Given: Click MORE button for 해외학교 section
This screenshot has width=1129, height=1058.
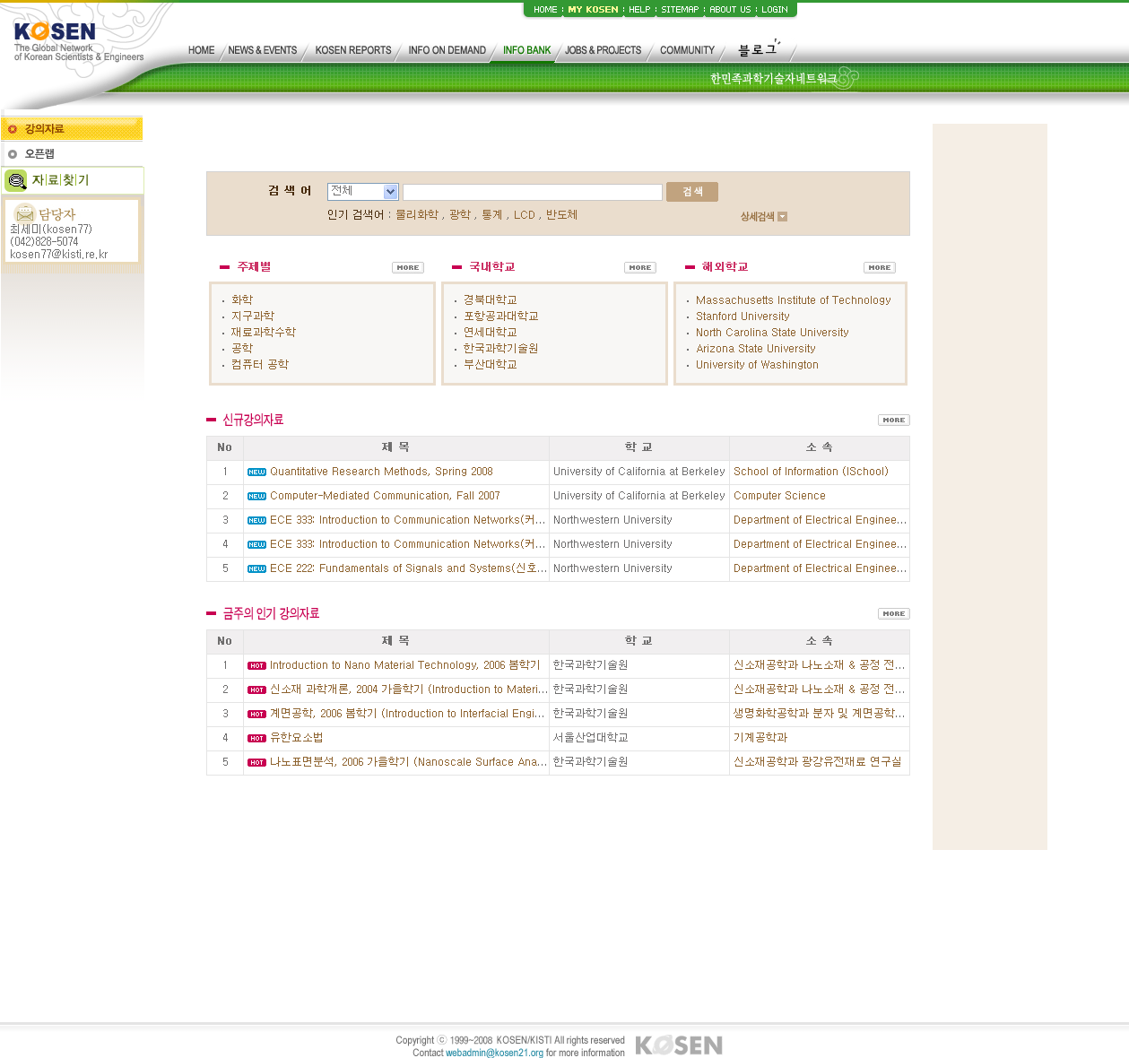Looking at the screenshot, I should pyautogui.click(x=880, y=267).
